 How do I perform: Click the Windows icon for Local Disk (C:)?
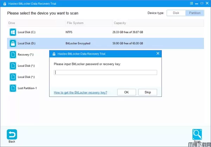[13, 32]
